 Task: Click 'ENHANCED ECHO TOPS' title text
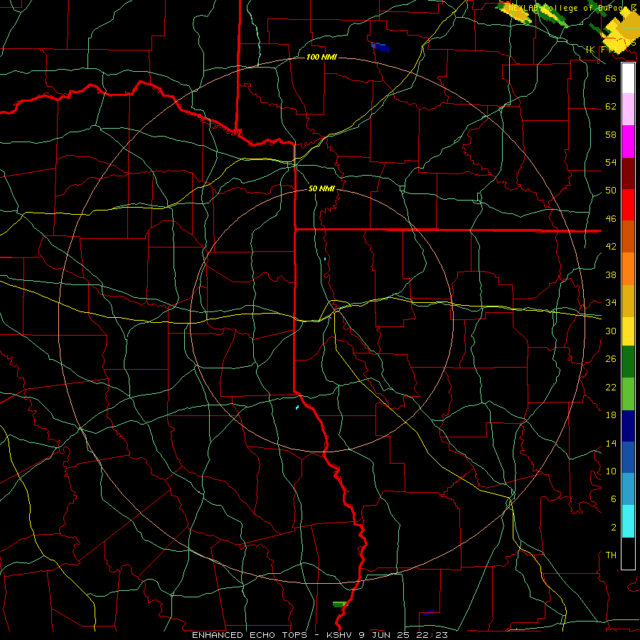tap(250, 635)
